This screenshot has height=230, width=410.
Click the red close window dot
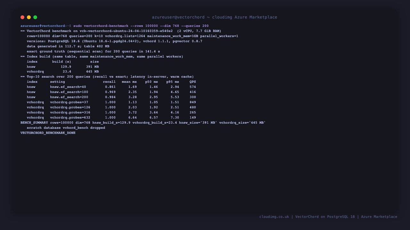22,17
